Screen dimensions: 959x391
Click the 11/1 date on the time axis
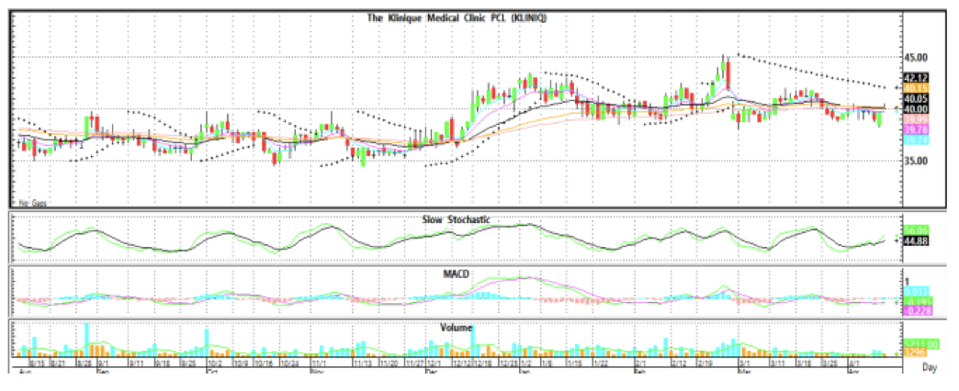click(x=320, y=363)
